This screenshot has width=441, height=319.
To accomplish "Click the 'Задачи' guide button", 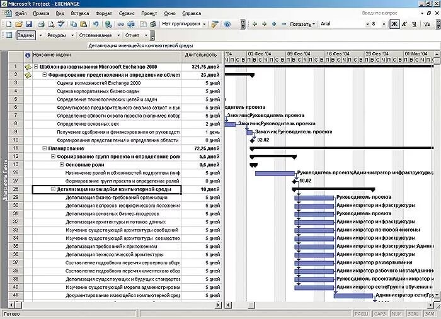I will tap(26, 35).
